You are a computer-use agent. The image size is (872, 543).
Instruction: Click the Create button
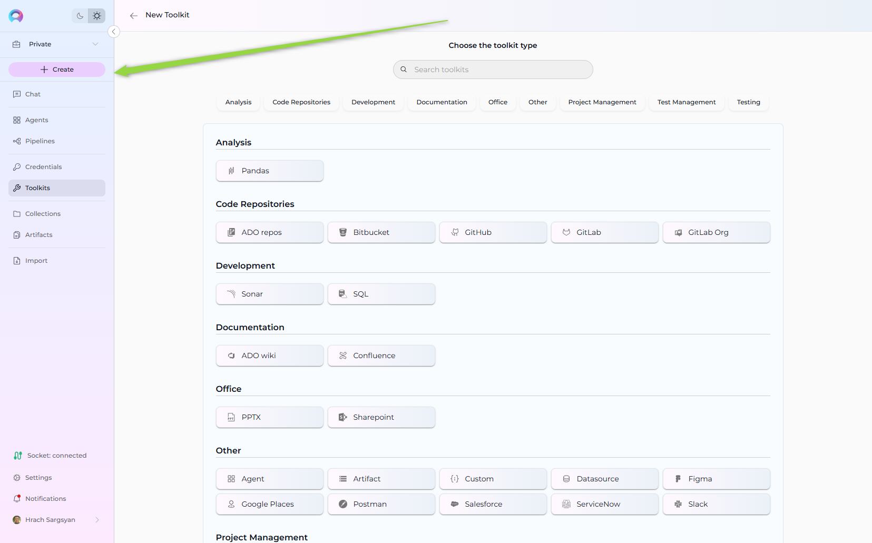[57, 70]
